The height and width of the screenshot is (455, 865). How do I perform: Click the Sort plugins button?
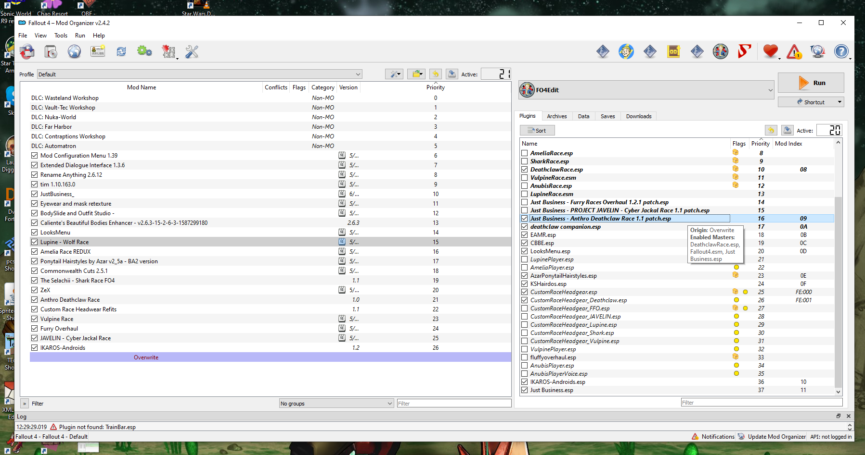537,130
